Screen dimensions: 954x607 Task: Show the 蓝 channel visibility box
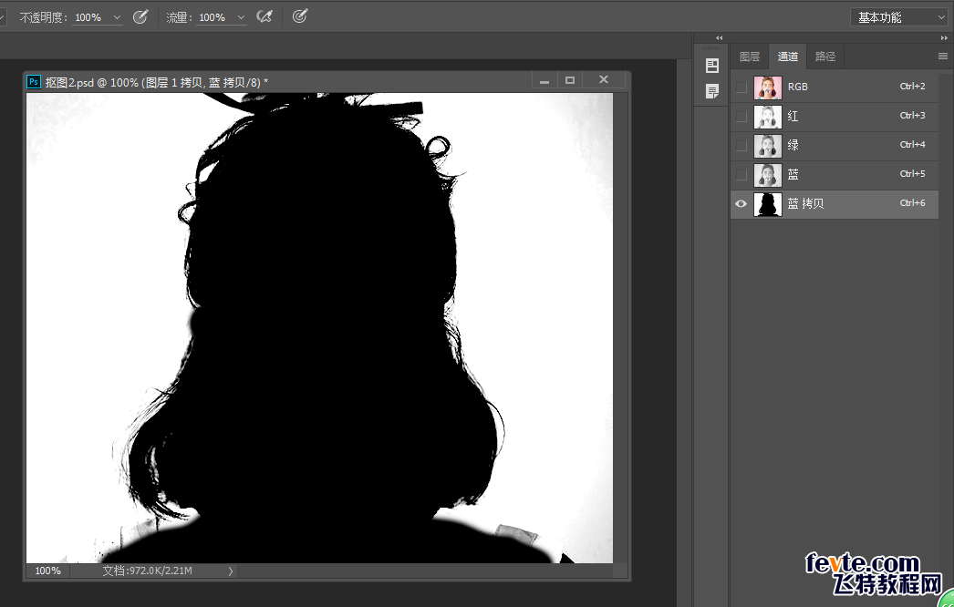(741, 175)
